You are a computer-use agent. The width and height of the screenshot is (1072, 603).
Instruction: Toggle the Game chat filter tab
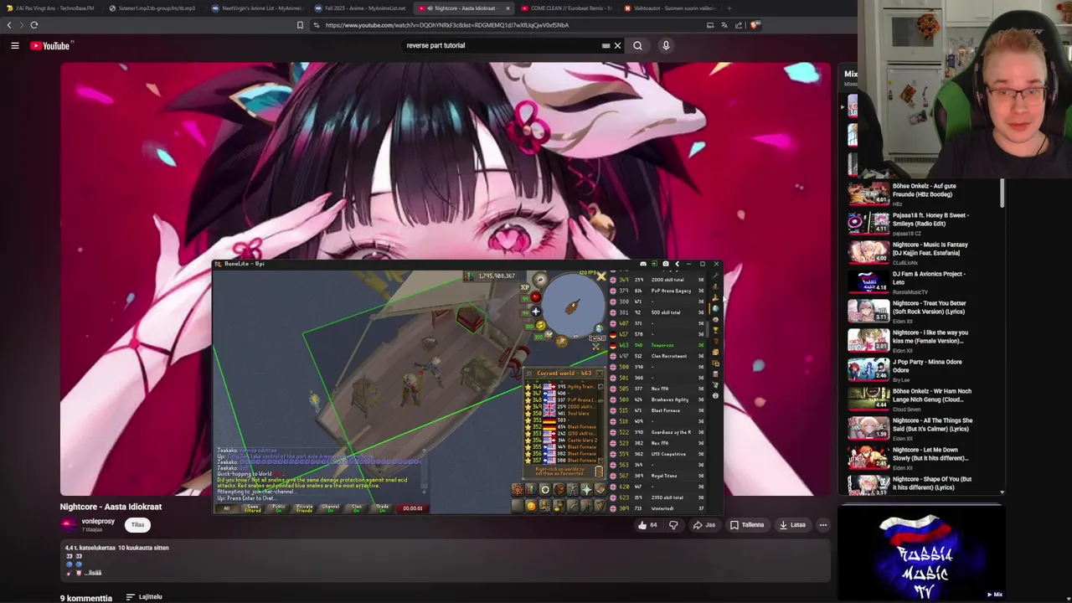pos(252,508)
